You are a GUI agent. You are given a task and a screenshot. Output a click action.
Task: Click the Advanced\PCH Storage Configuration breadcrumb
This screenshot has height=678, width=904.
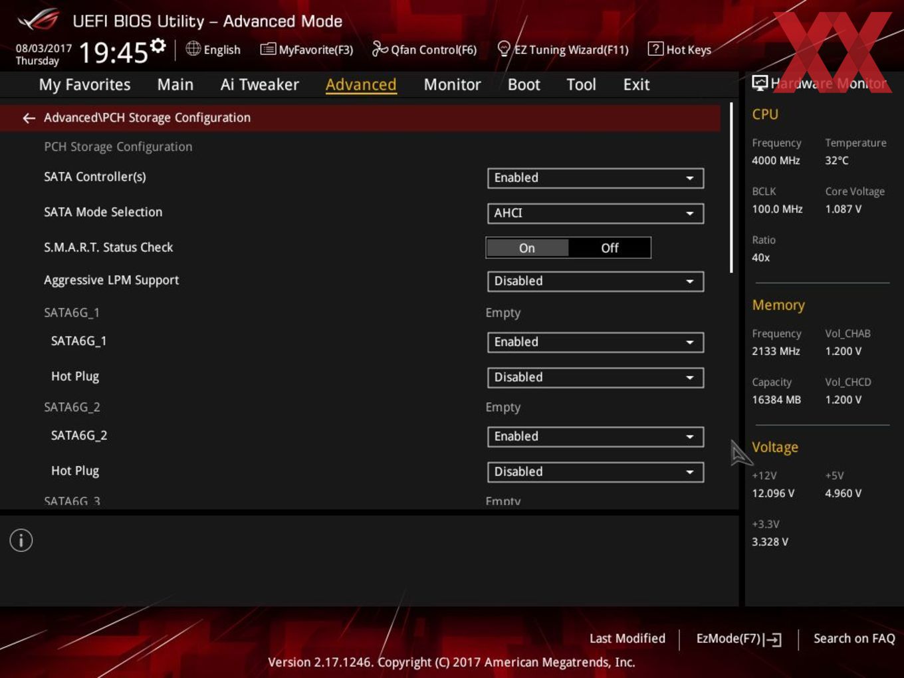pos(147,118)
